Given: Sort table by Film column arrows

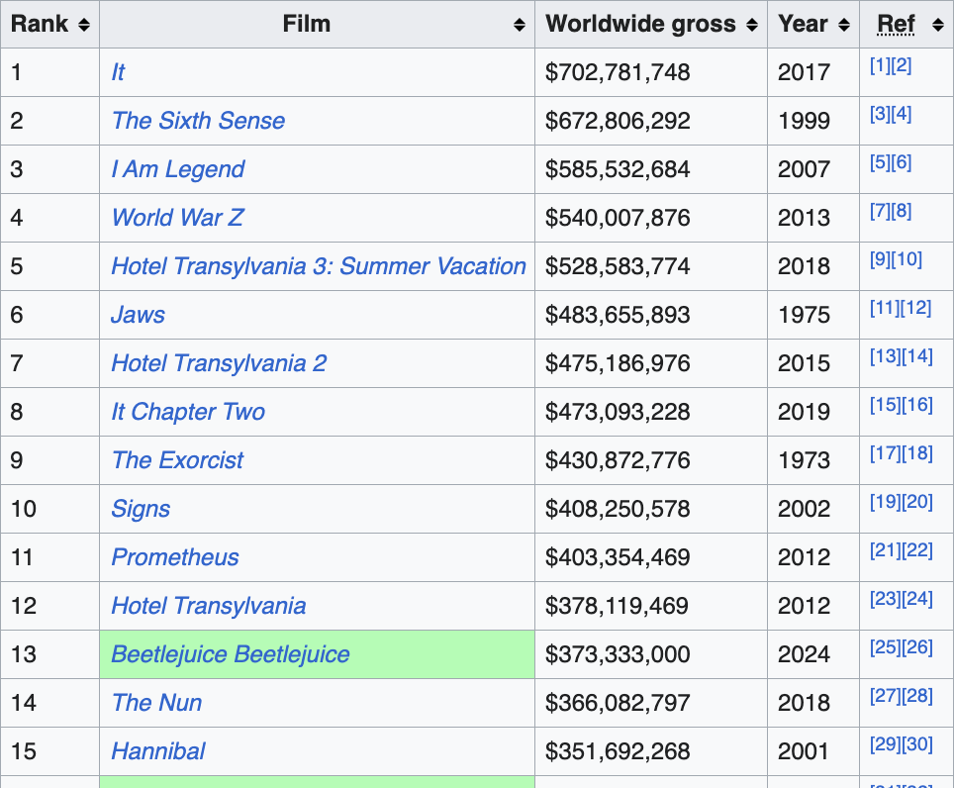Looking at the screenshot, I should click(519, 25).
